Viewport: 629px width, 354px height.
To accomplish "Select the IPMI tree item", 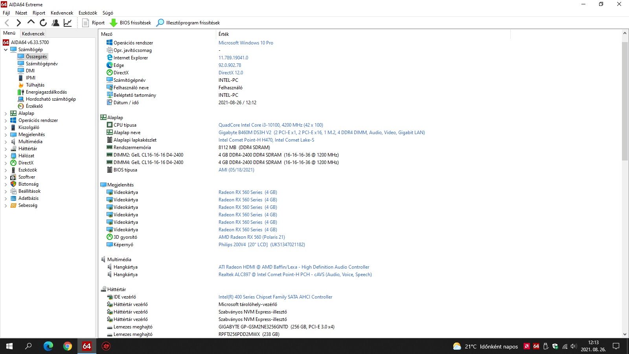I will 31,78.
